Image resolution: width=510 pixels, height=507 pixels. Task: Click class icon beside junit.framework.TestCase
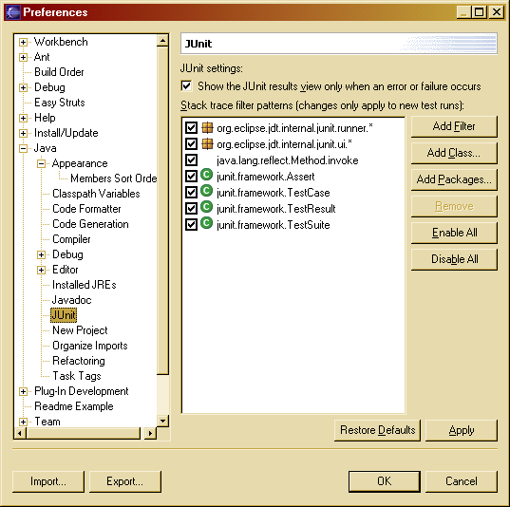pos(206,191)
